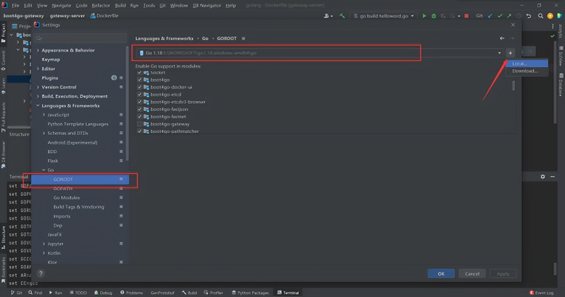Open the Event Log status bar button

[x=541, y=293]
